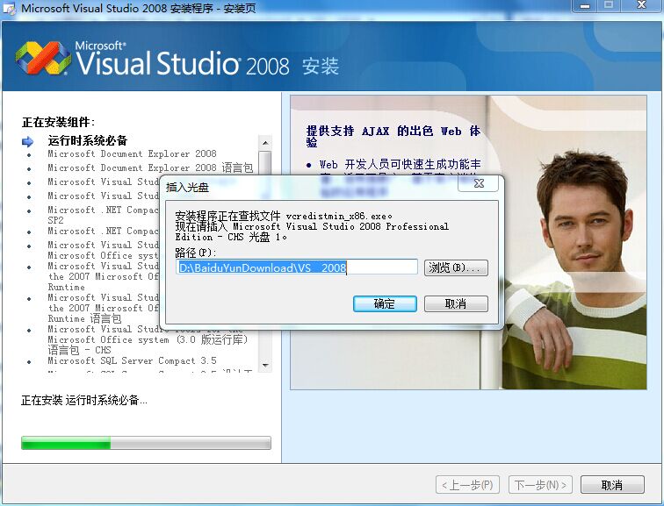Select Microsoft SQL Server Compact 3.5
Screen dimensions: 664x506
coord(132,360)
